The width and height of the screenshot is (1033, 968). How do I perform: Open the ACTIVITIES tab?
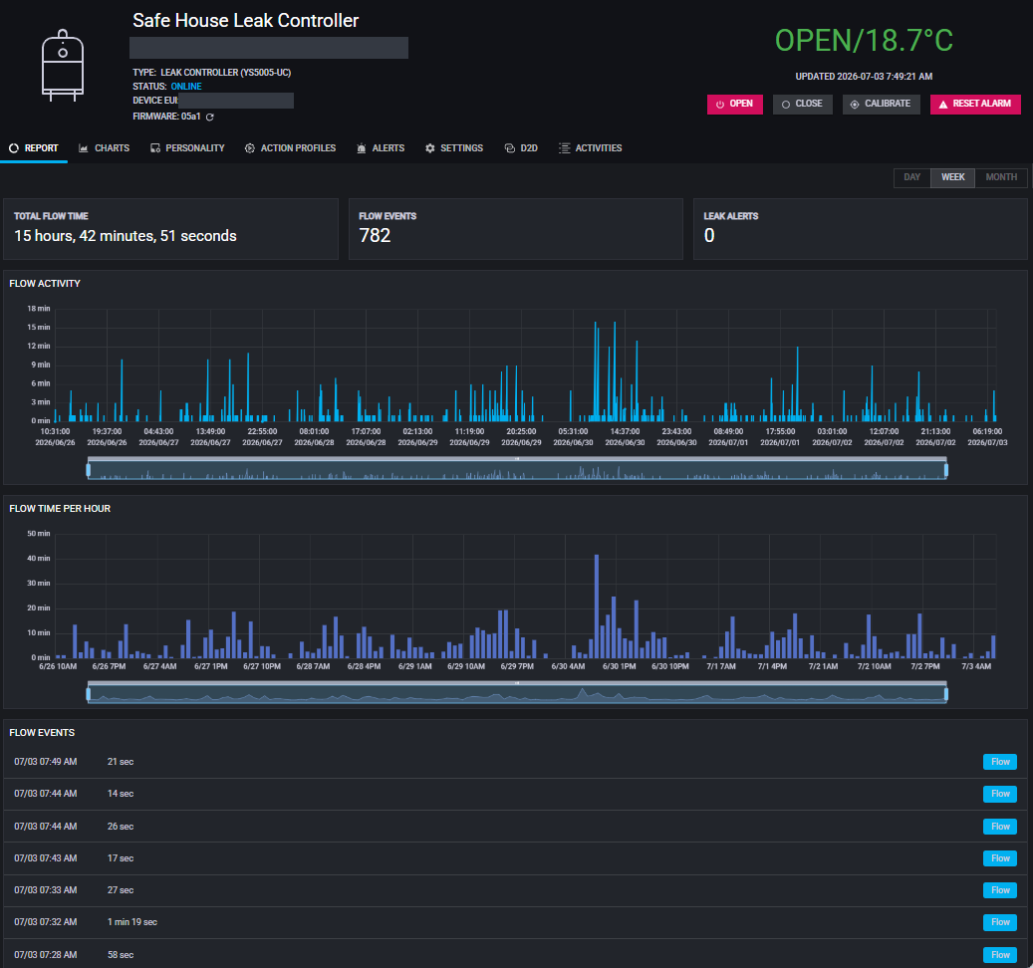[x=591, y=148]
